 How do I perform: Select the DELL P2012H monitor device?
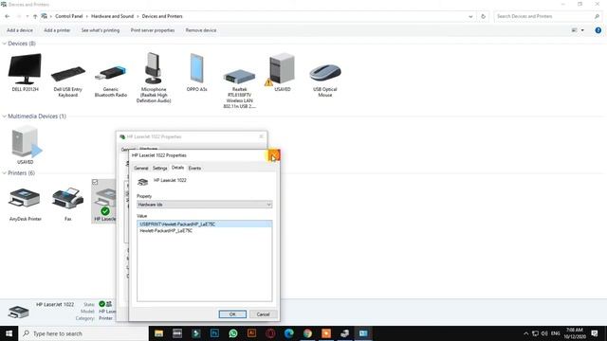25,72
